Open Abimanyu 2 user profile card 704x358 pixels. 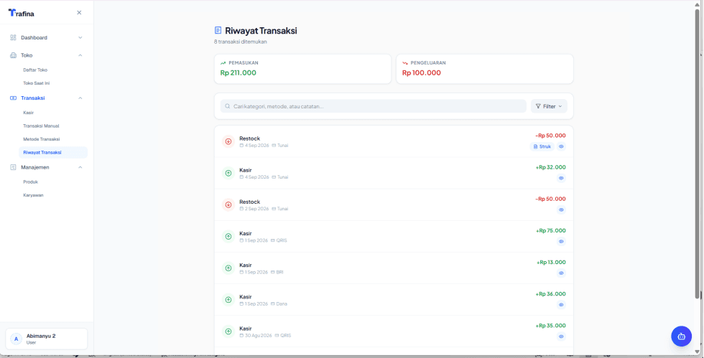[x=47, y=339]
